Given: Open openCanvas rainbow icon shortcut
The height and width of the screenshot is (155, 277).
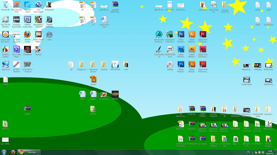Looking at the screenshot, I should [x=170, y=37].
